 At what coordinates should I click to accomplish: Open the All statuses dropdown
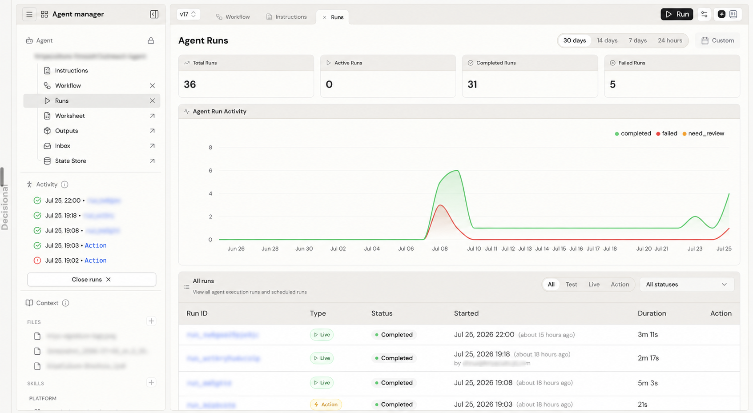[687, 285]
